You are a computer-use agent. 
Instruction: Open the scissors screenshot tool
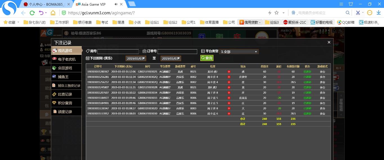(x=358, y=13)
